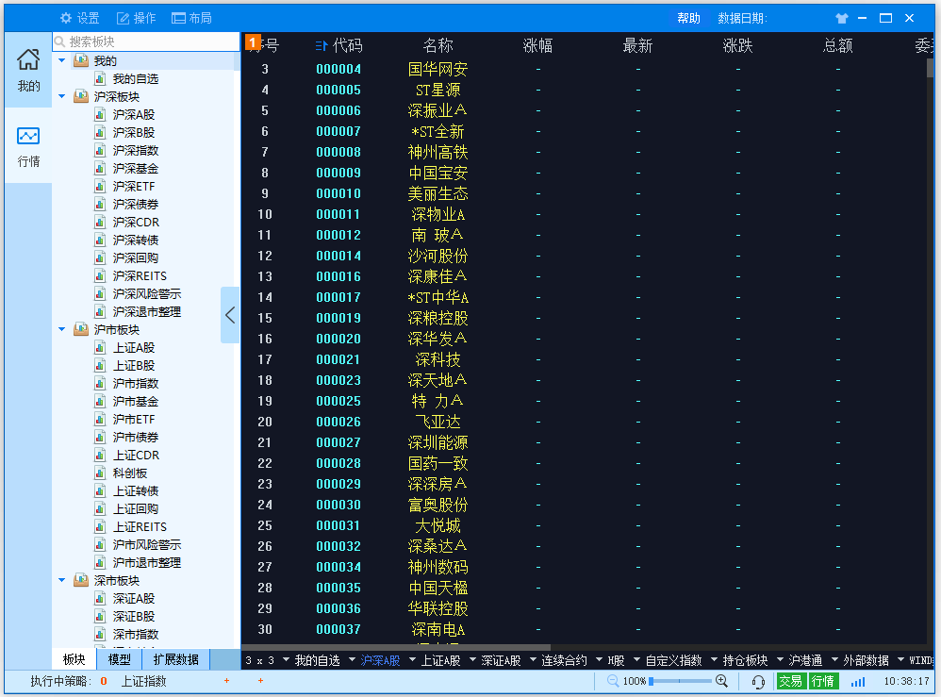Click the sort icon beside 代码 header
The image size is (941, 697).
tap(322, 45)
